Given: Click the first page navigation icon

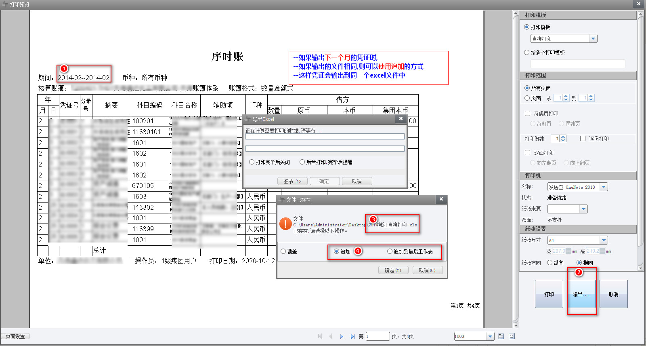Looking at the screenshot, I should tap(320, 336).
